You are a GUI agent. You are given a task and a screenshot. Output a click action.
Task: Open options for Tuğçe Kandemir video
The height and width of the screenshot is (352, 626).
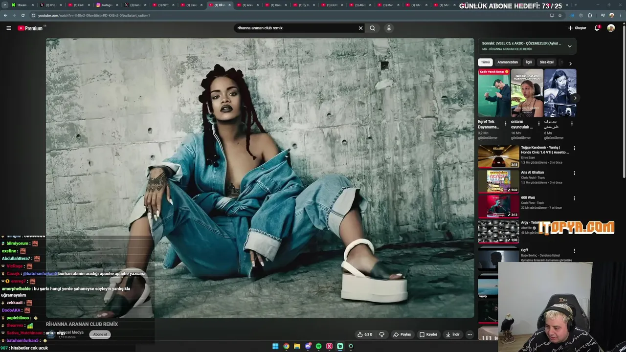click(574, 148)
